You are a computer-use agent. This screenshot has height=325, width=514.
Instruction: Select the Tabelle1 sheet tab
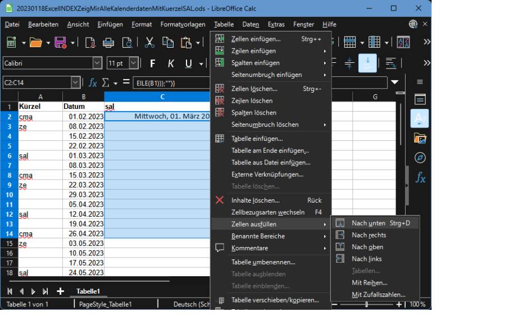(88, 291)
